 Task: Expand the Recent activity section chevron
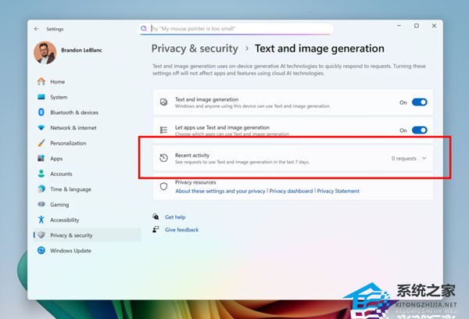click(x=424, y=158)
